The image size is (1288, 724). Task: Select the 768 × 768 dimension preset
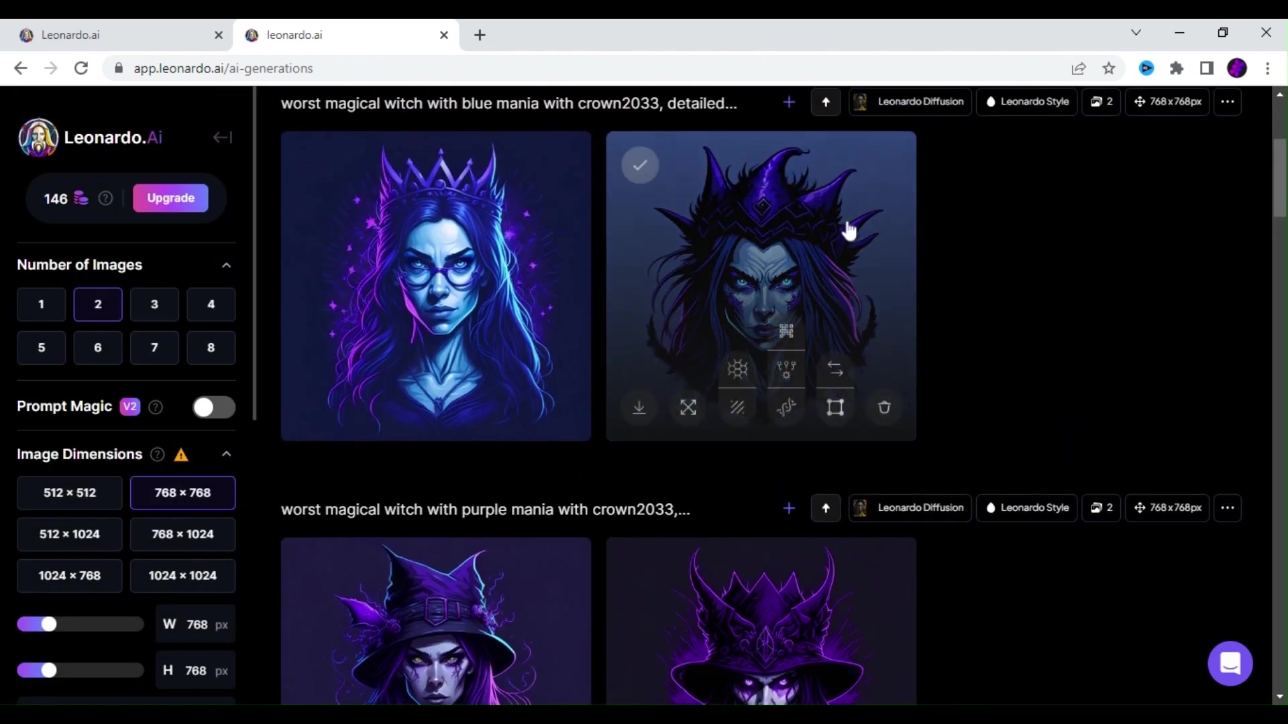[x=182, y=493]
